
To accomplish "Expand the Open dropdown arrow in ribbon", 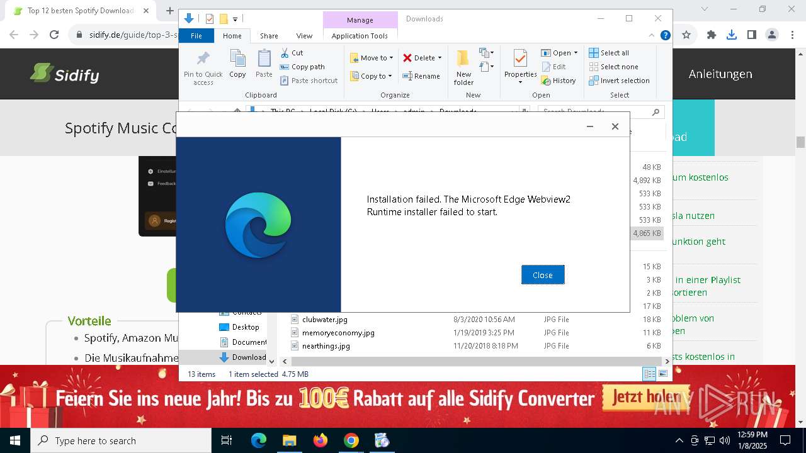I will click(x=576, y=53).
